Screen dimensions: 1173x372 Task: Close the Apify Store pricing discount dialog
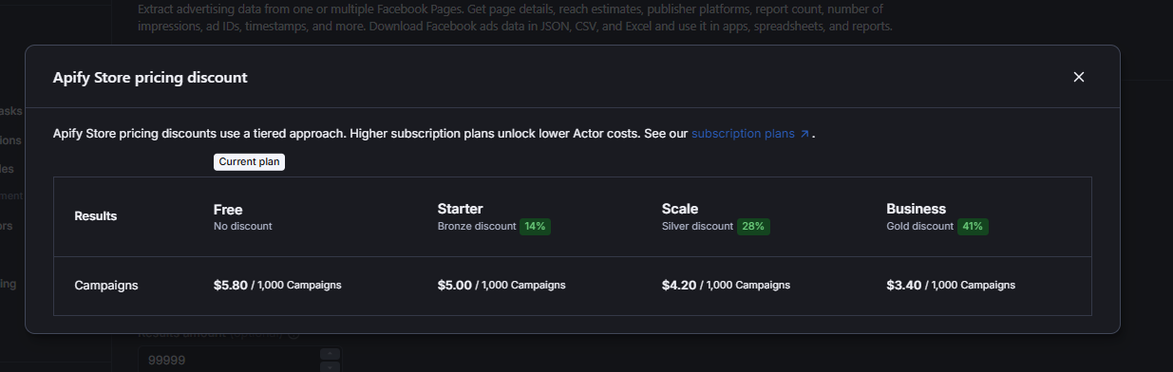[1078, 77]
